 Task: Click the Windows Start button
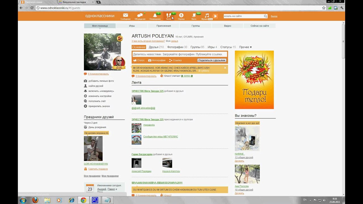[23, 200]
